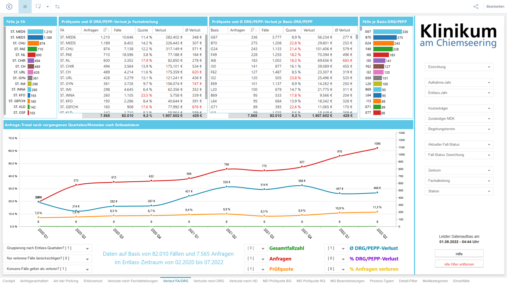Toggle Konsens-Fälle gelten als verloren setting
The width and height of the screenshot is (507, 285).
click(x=48, y=269)
